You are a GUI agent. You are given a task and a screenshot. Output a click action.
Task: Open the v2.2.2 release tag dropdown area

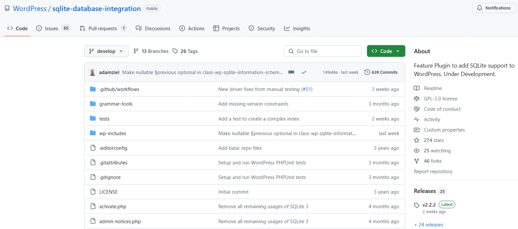[x=429, y=204]
